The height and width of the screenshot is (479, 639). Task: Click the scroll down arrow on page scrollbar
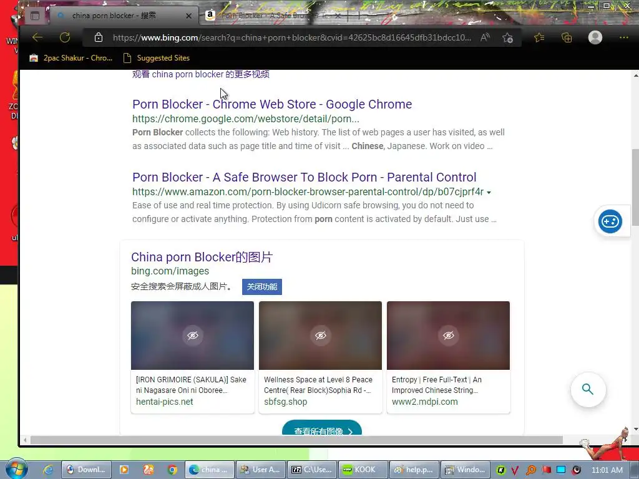pyautogui.click(x=635, y=429)
